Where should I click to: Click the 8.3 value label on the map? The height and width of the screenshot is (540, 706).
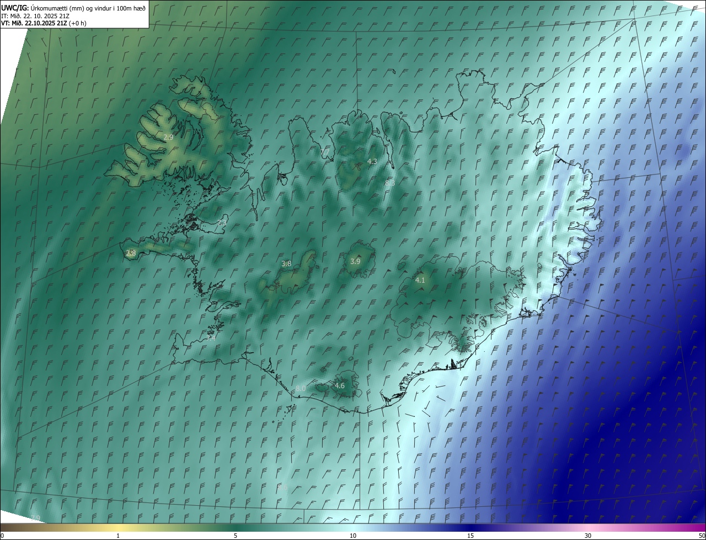tap(390, 182)
